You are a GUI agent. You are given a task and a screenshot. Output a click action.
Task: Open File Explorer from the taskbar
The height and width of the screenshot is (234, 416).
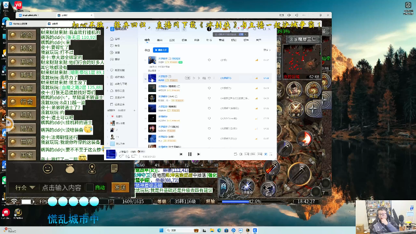pyautogui.click(x=212, y=230)
